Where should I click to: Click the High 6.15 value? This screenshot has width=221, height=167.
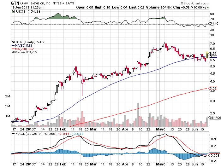(x=102, y=7)
